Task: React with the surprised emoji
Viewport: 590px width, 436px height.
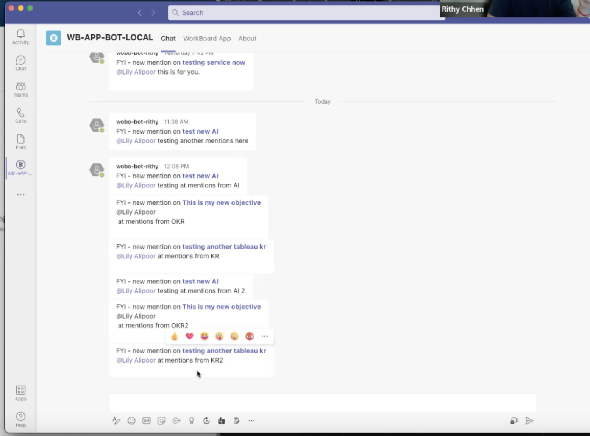Action: [x=220, y=336]
